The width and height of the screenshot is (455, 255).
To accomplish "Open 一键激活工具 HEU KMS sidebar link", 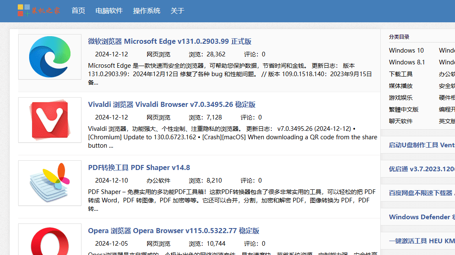I will 422,241.
